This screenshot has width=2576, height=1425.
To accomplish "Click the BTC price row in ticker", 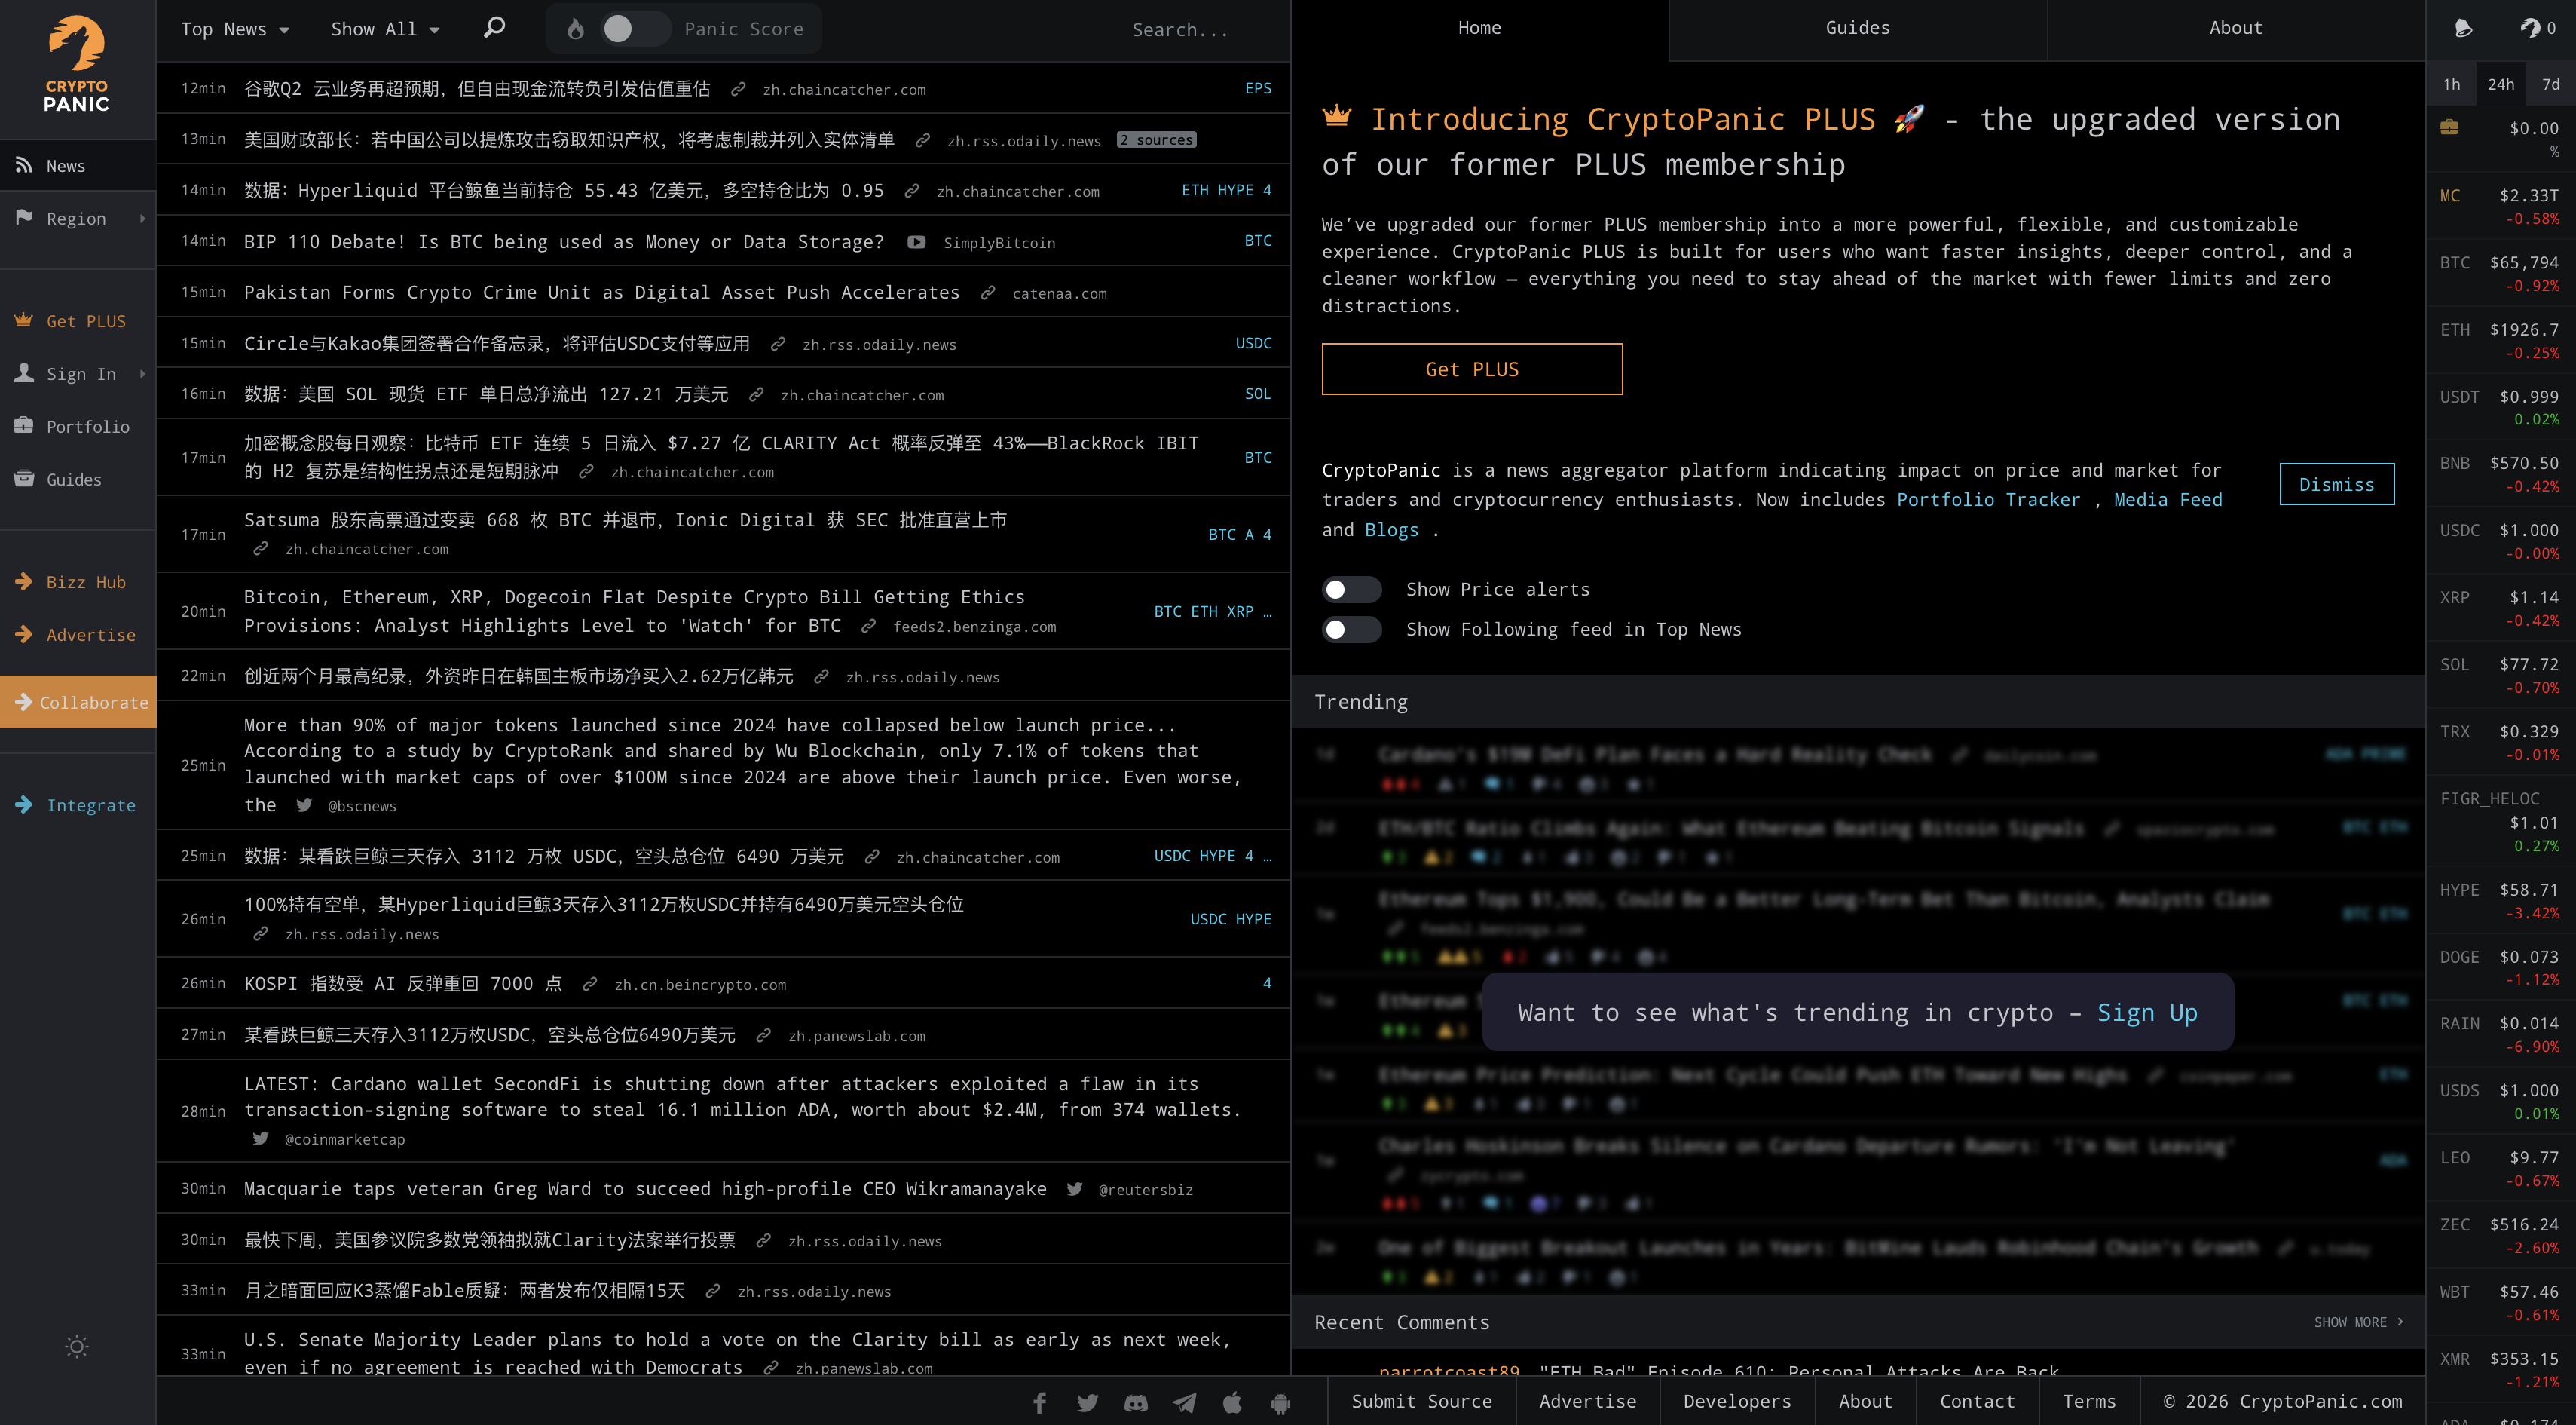I will 2500,273.
